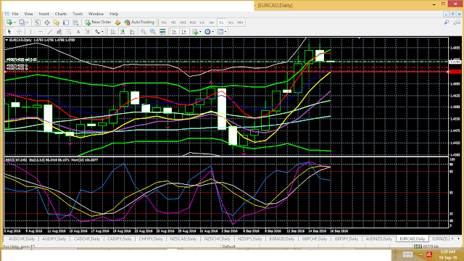Tile chart windows icon

pos(162,32)
